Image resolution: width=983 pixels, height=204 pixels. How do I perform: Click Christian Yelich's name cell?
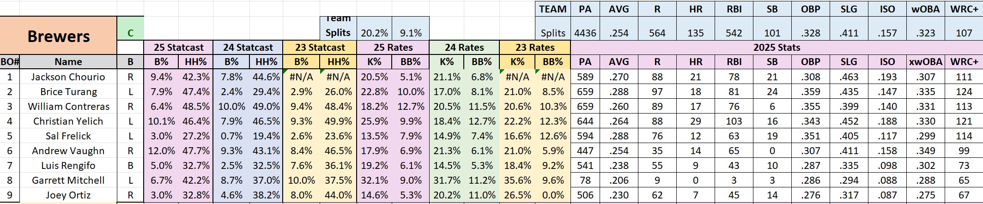(x=68, y=121)
